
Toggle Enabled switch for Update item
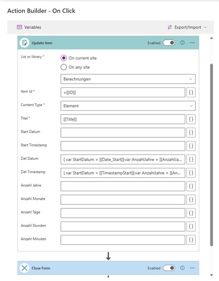169,43
